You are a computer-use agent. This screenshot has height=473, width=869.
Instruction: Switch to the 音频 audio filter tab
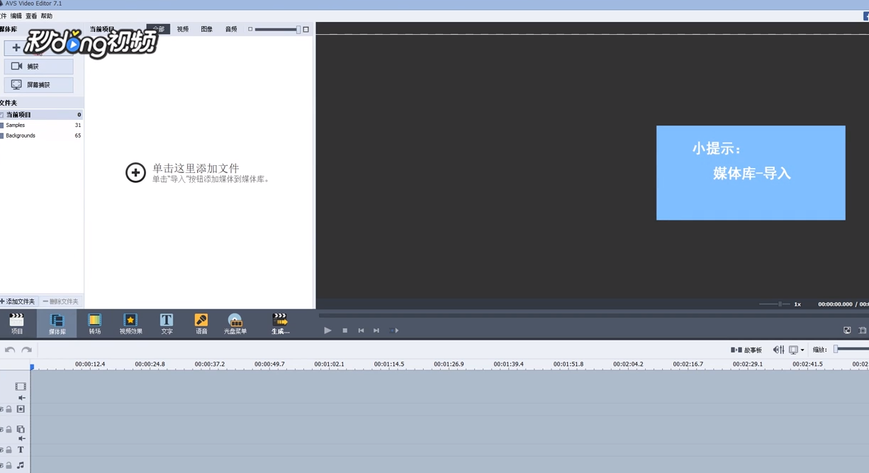click(230, 29)
